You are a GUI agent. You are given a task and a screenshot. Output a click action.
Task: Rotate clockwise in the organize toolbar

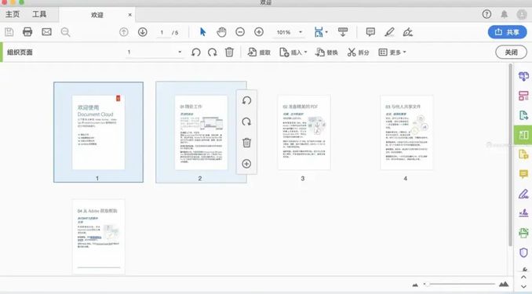[213, 53]
